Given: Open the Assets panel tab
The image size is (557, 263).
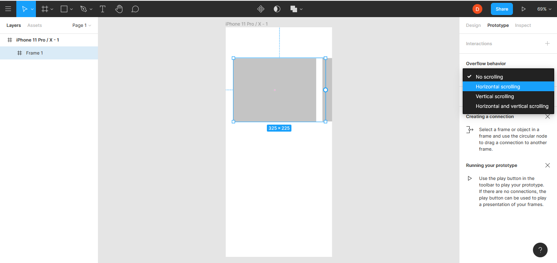Looking at the screenshot, I should 34,25.
